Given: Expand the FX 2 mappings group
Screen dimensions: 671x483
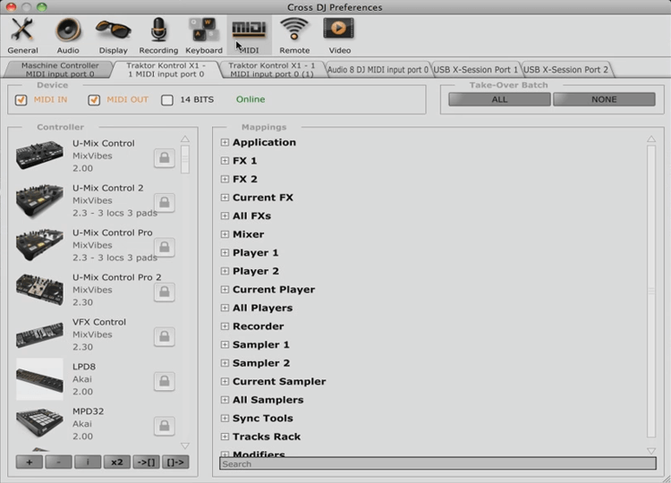Looking at the screenshot, I should [225, 179].
